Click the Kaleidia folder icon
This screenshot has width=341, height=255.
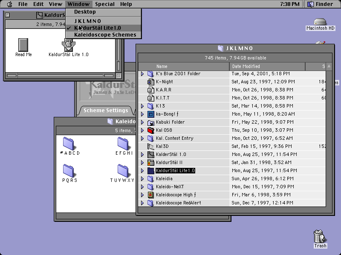coord(150,178)
